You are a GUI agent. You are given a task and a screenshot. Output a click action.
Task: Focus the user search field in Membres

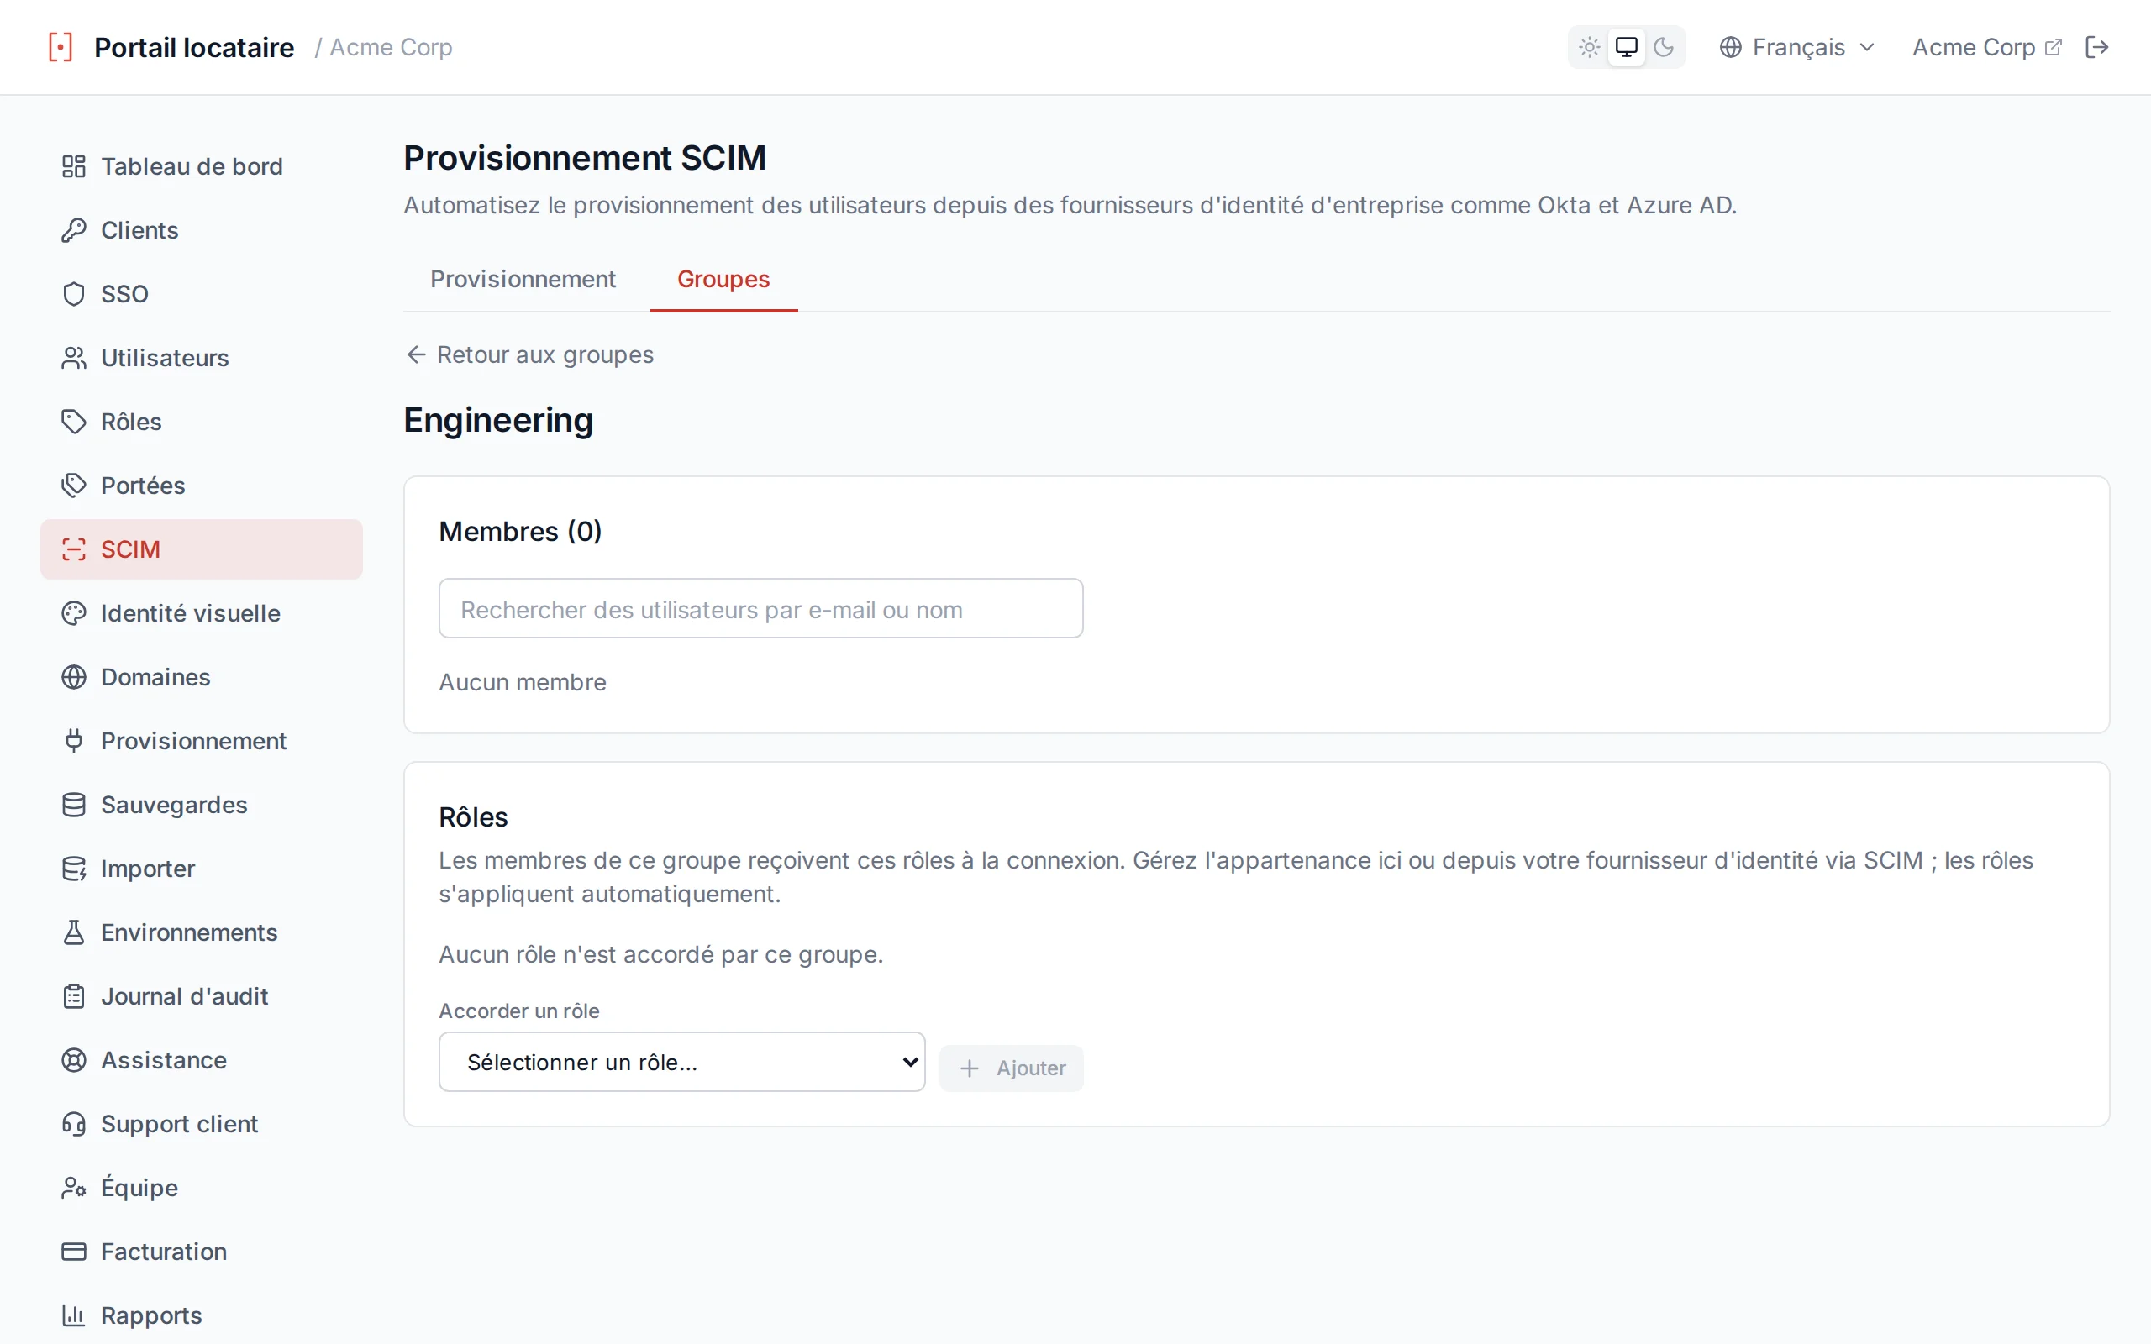click(x=761, y=609)
